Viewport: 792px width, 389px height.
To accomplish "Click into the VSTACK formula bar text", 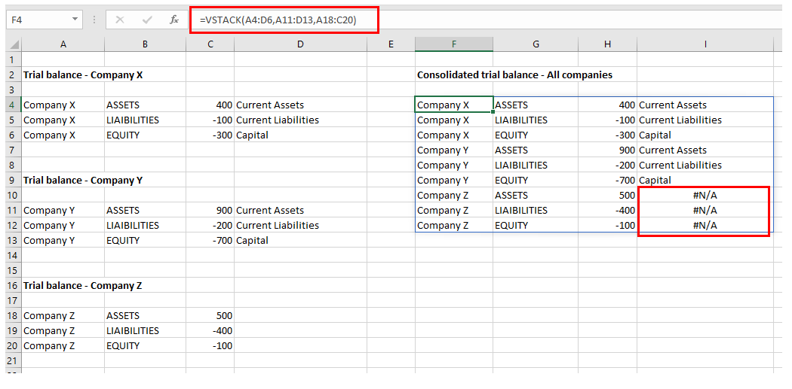I will (278, 20).
